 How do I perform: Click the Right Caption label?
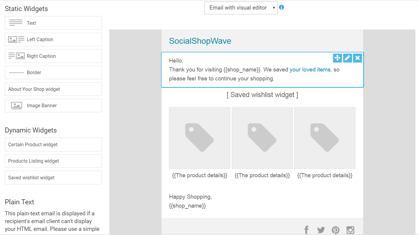coord(41,56)
